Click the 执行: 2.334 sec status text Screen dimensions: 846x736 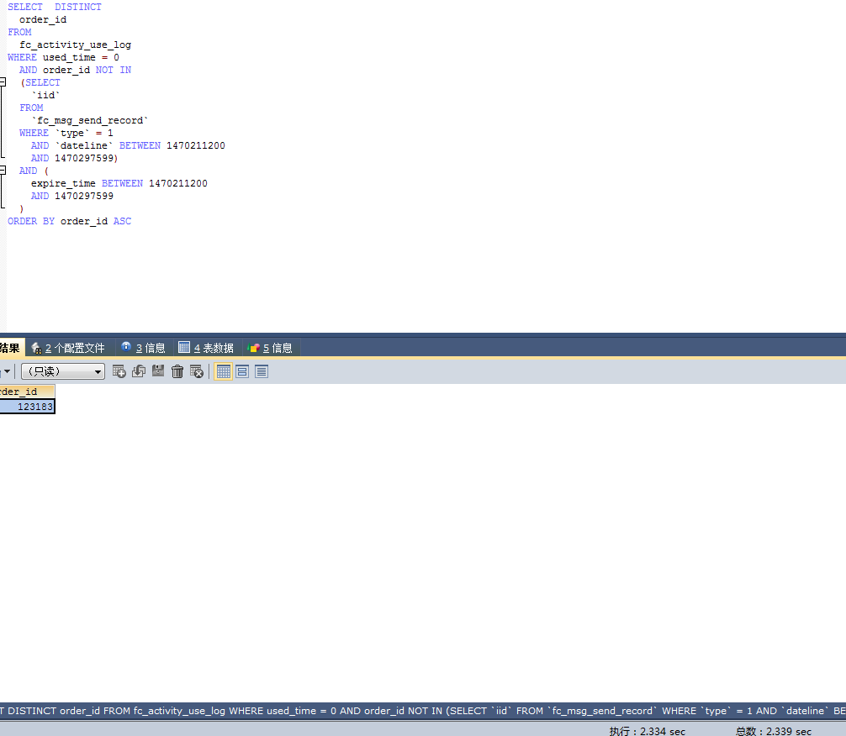(648, 731)
